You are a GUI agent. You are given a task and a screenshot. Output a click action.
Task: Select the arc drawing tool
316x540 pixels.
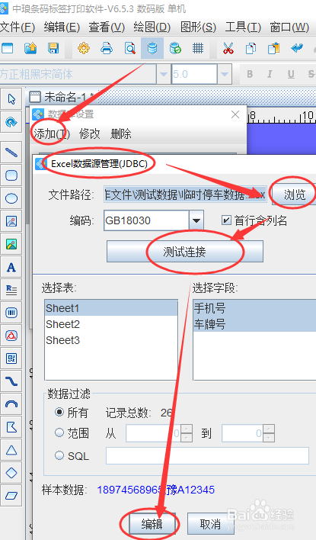point(11,404)
